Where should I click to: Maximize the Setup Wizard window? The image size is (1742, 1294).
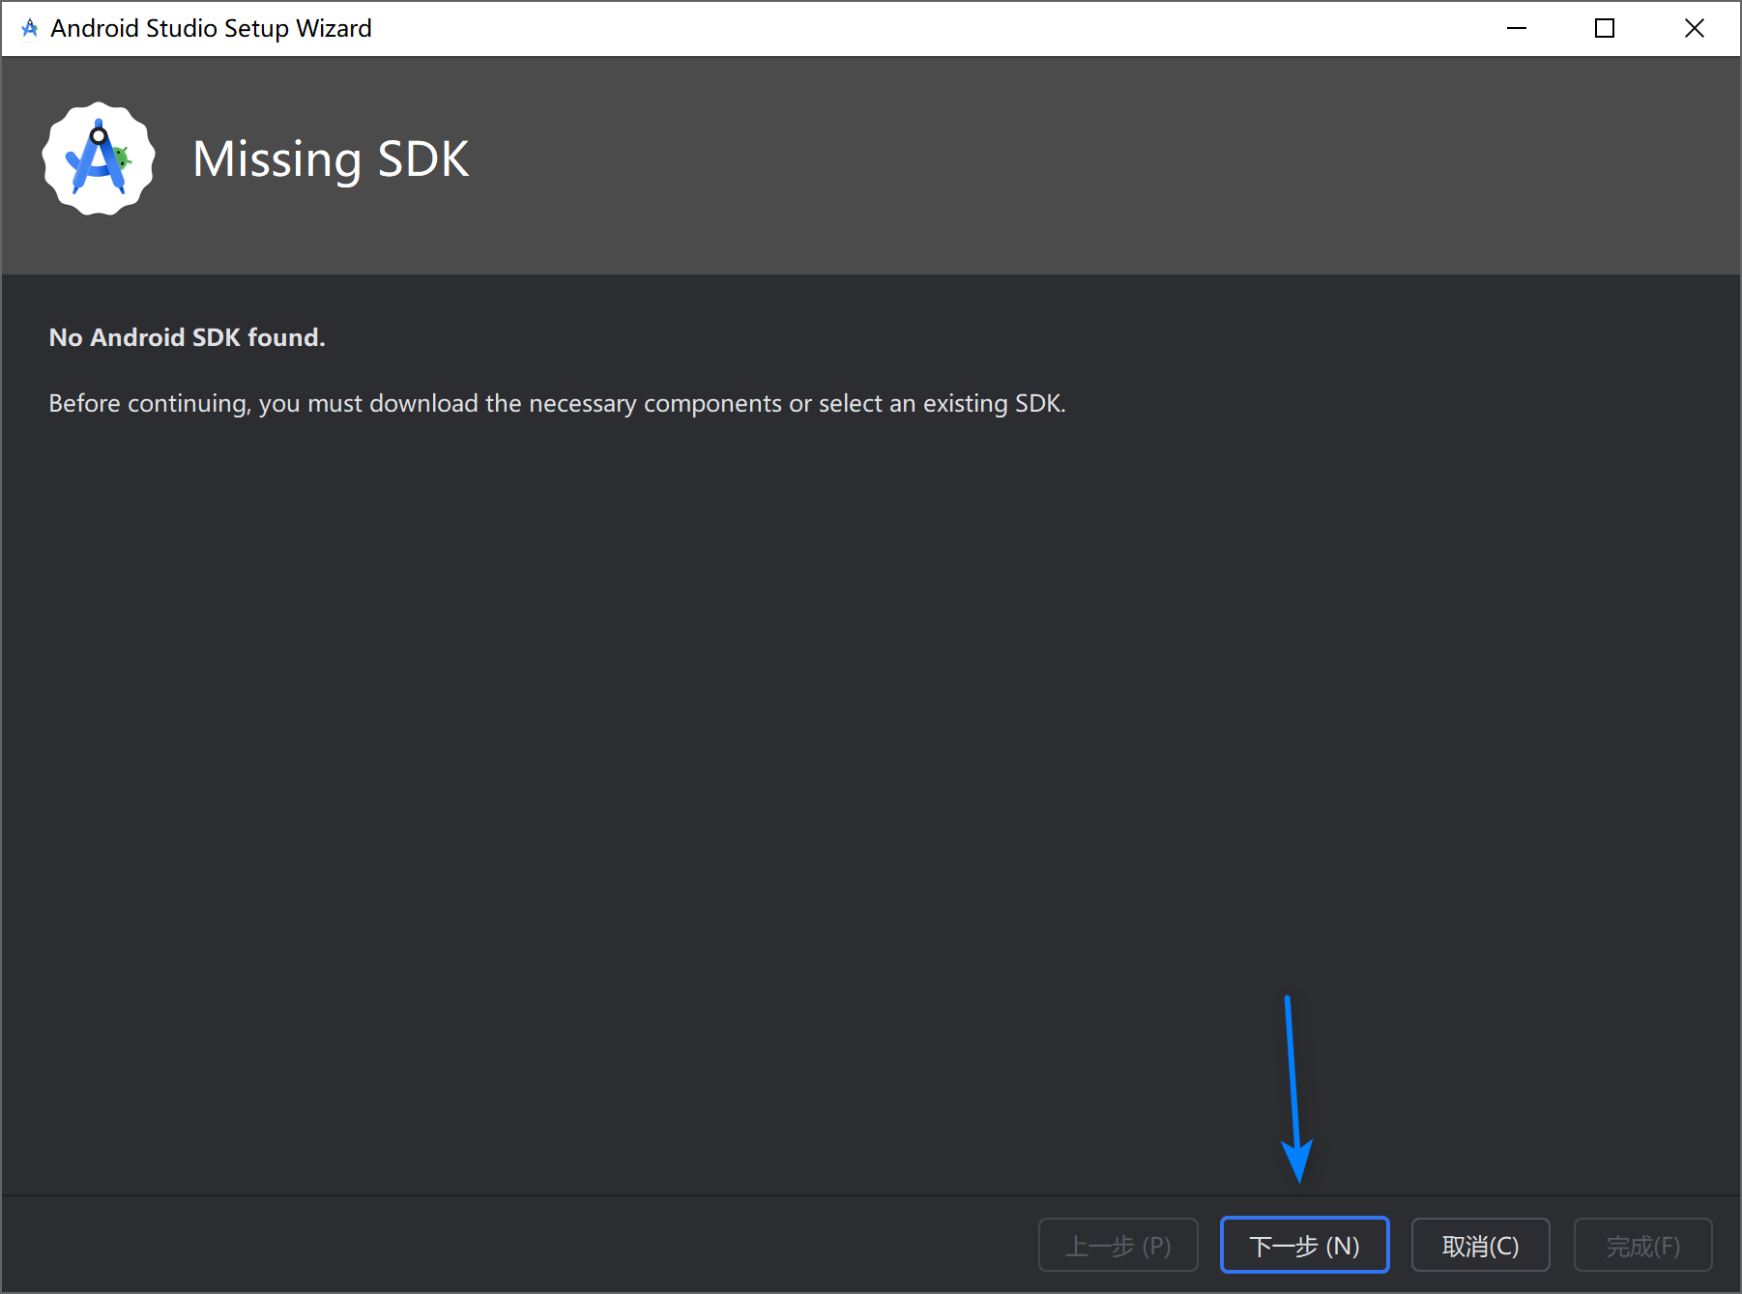click(x=1605, y=28)
